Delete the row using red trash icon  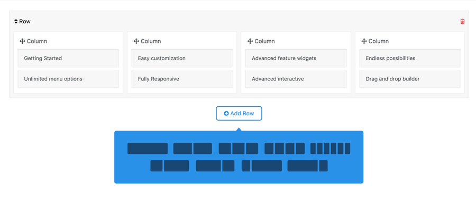462,21
